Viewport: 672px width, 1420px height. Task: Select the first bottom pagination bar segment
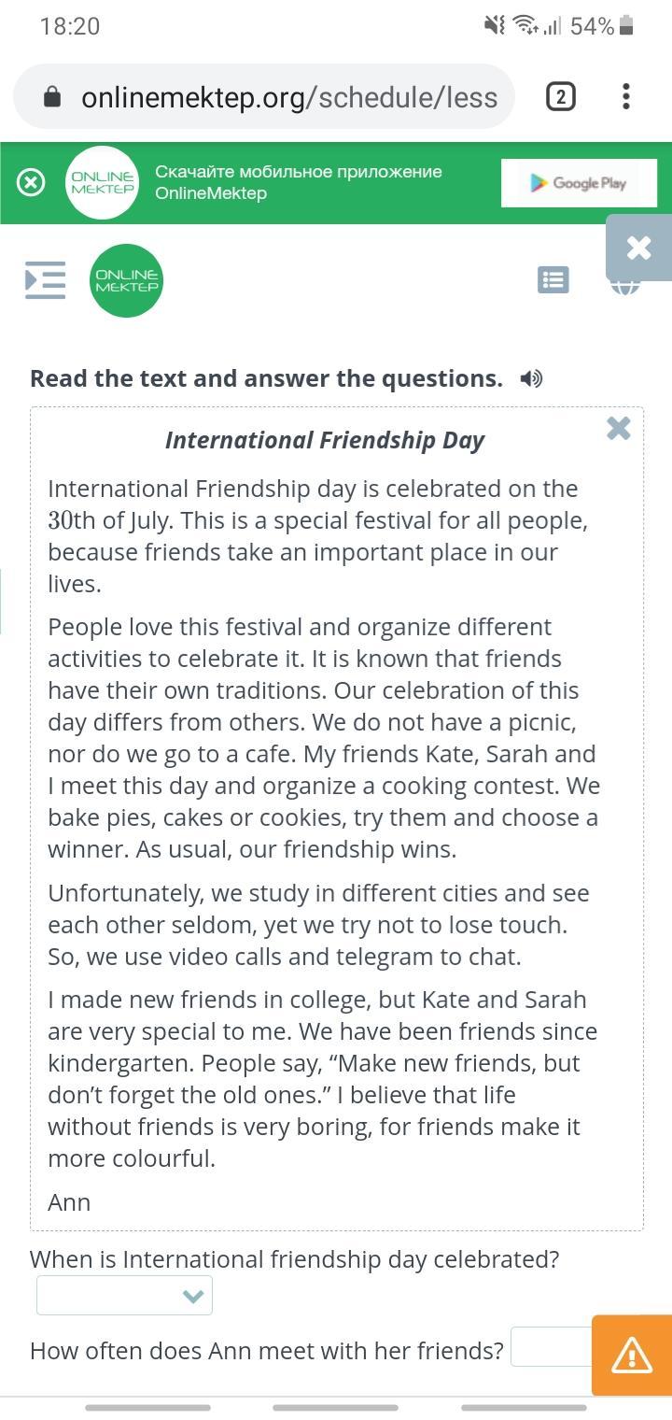[x=147, y=1407]
